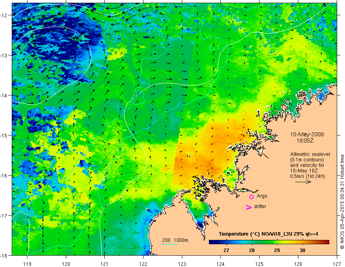Viewport: 345px width, 267px height.
Task: Click the '30' color bar tick label
Action: [302, 250]
